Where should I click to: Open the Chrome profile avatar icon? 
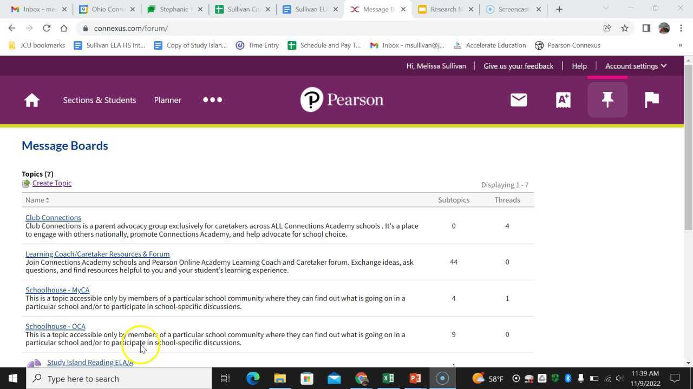coord(664,28)
